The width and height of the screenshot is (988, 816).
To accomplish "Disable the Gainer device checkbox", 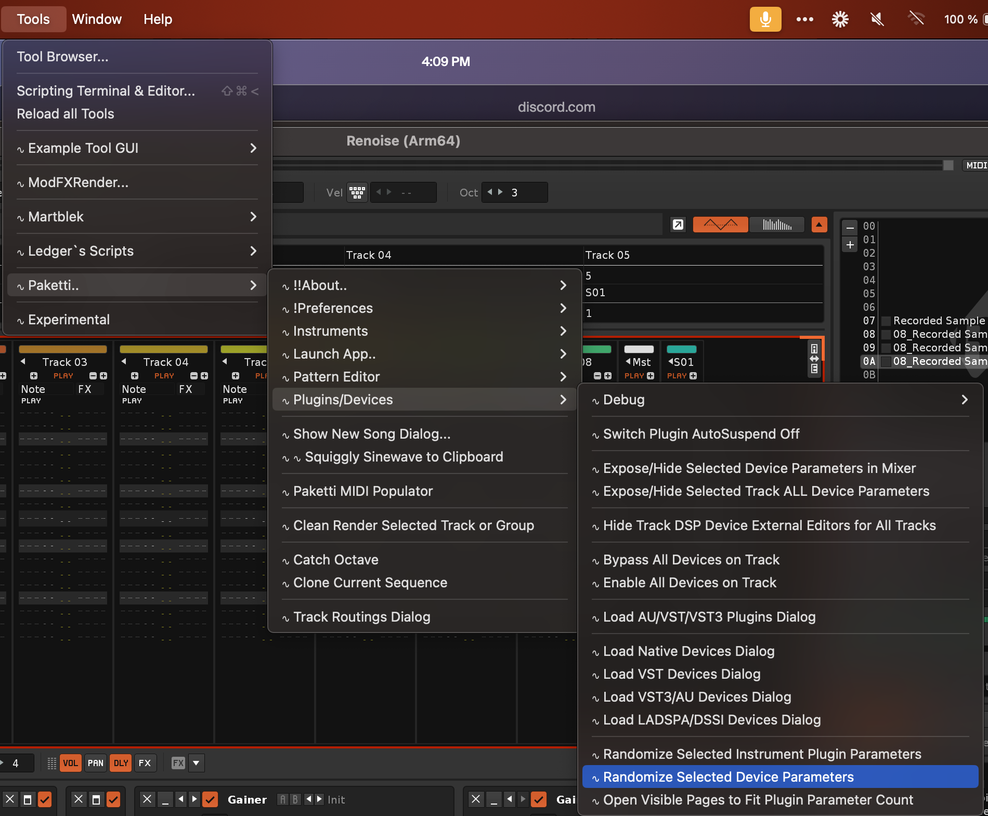I will (x=210, y=799).
